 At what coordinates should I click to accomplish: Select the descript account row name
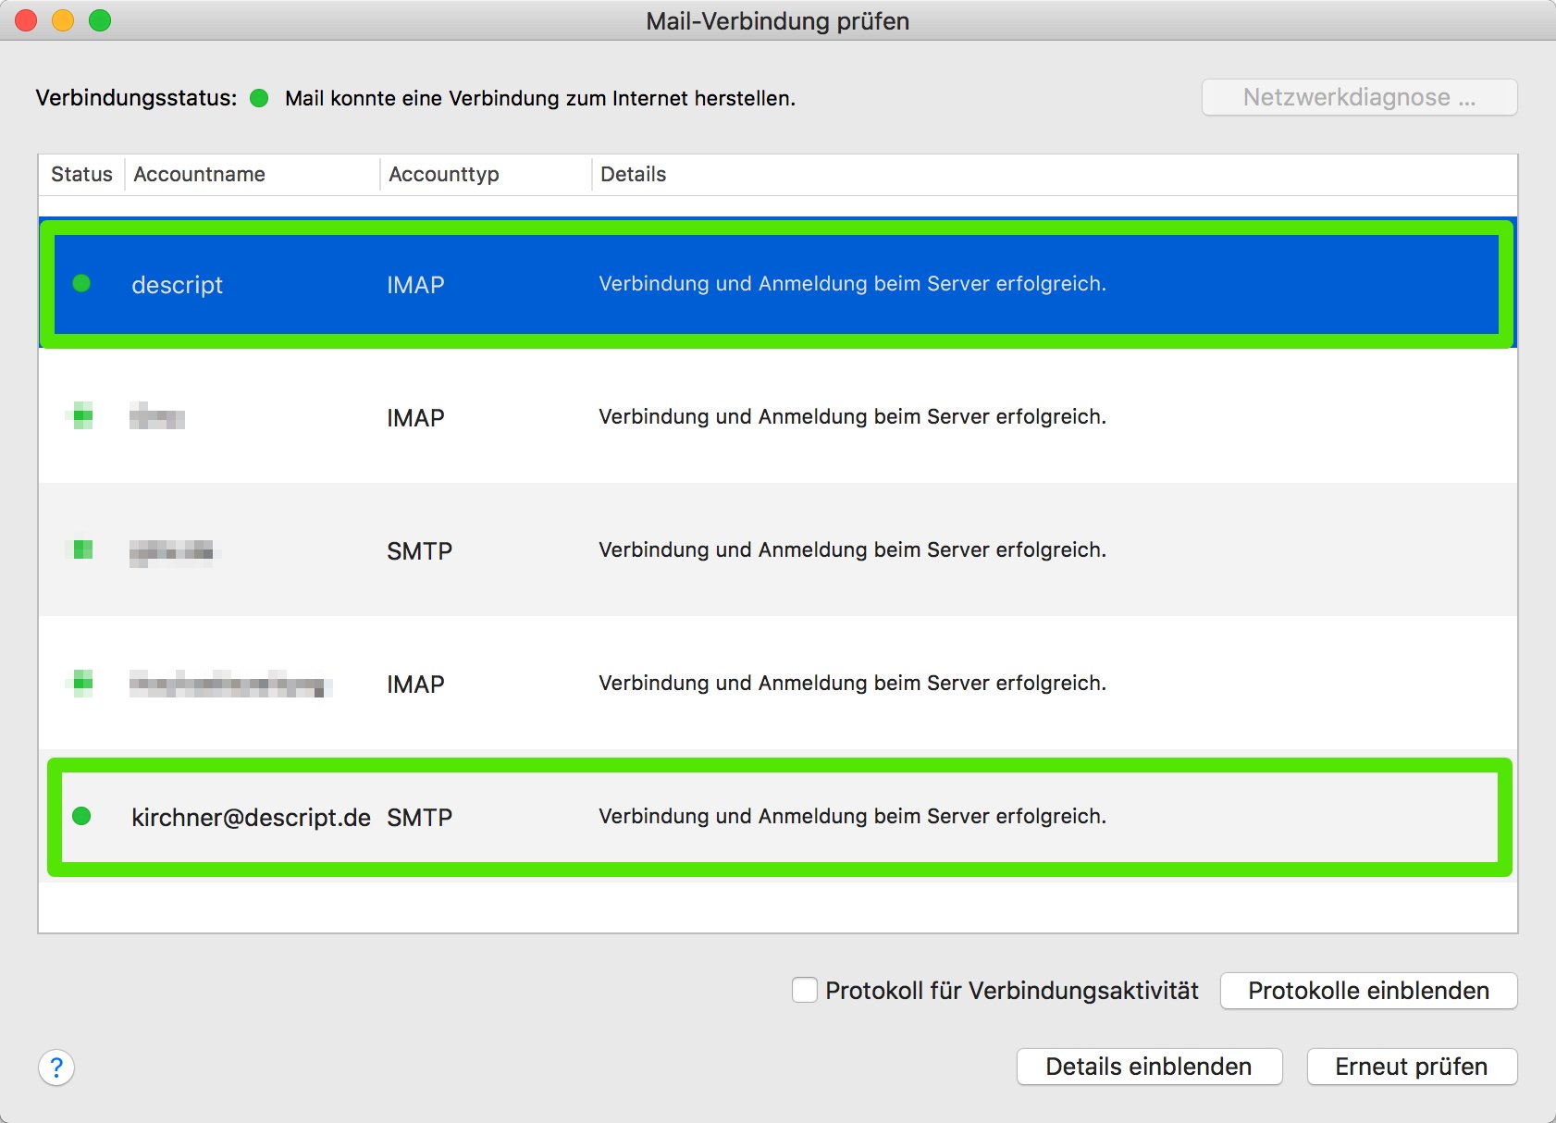(x=177, y=285)
